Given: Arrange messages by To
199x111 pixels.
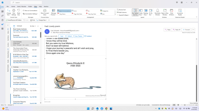Looking at the screenshot, I should tap(88, 11).
